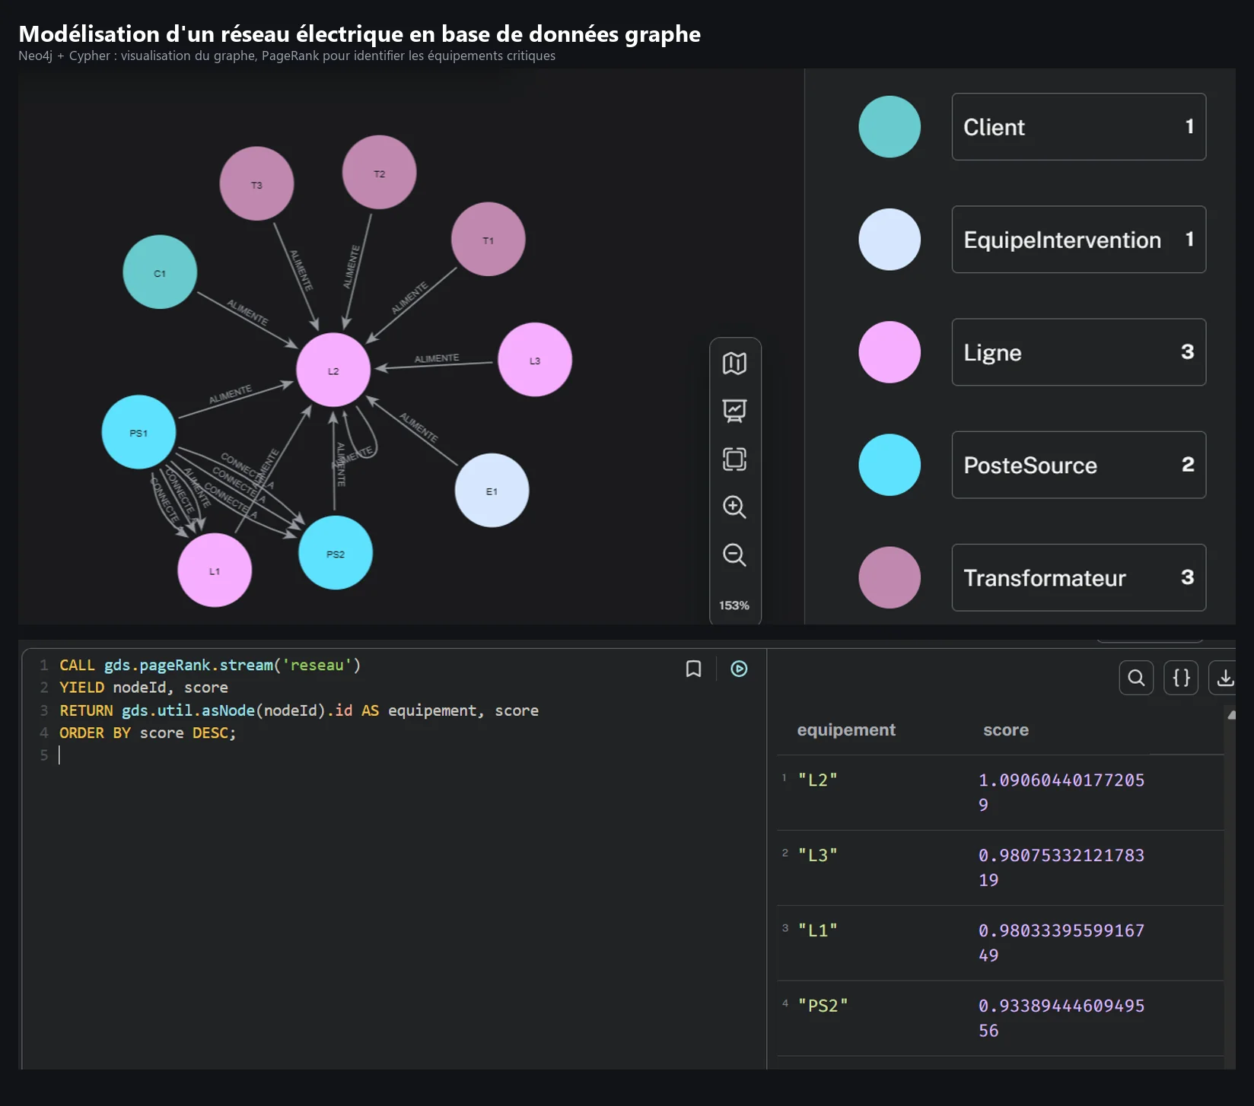Select node L2 in the graph
Viewport: 1254px width, 1106px height.
333,370
